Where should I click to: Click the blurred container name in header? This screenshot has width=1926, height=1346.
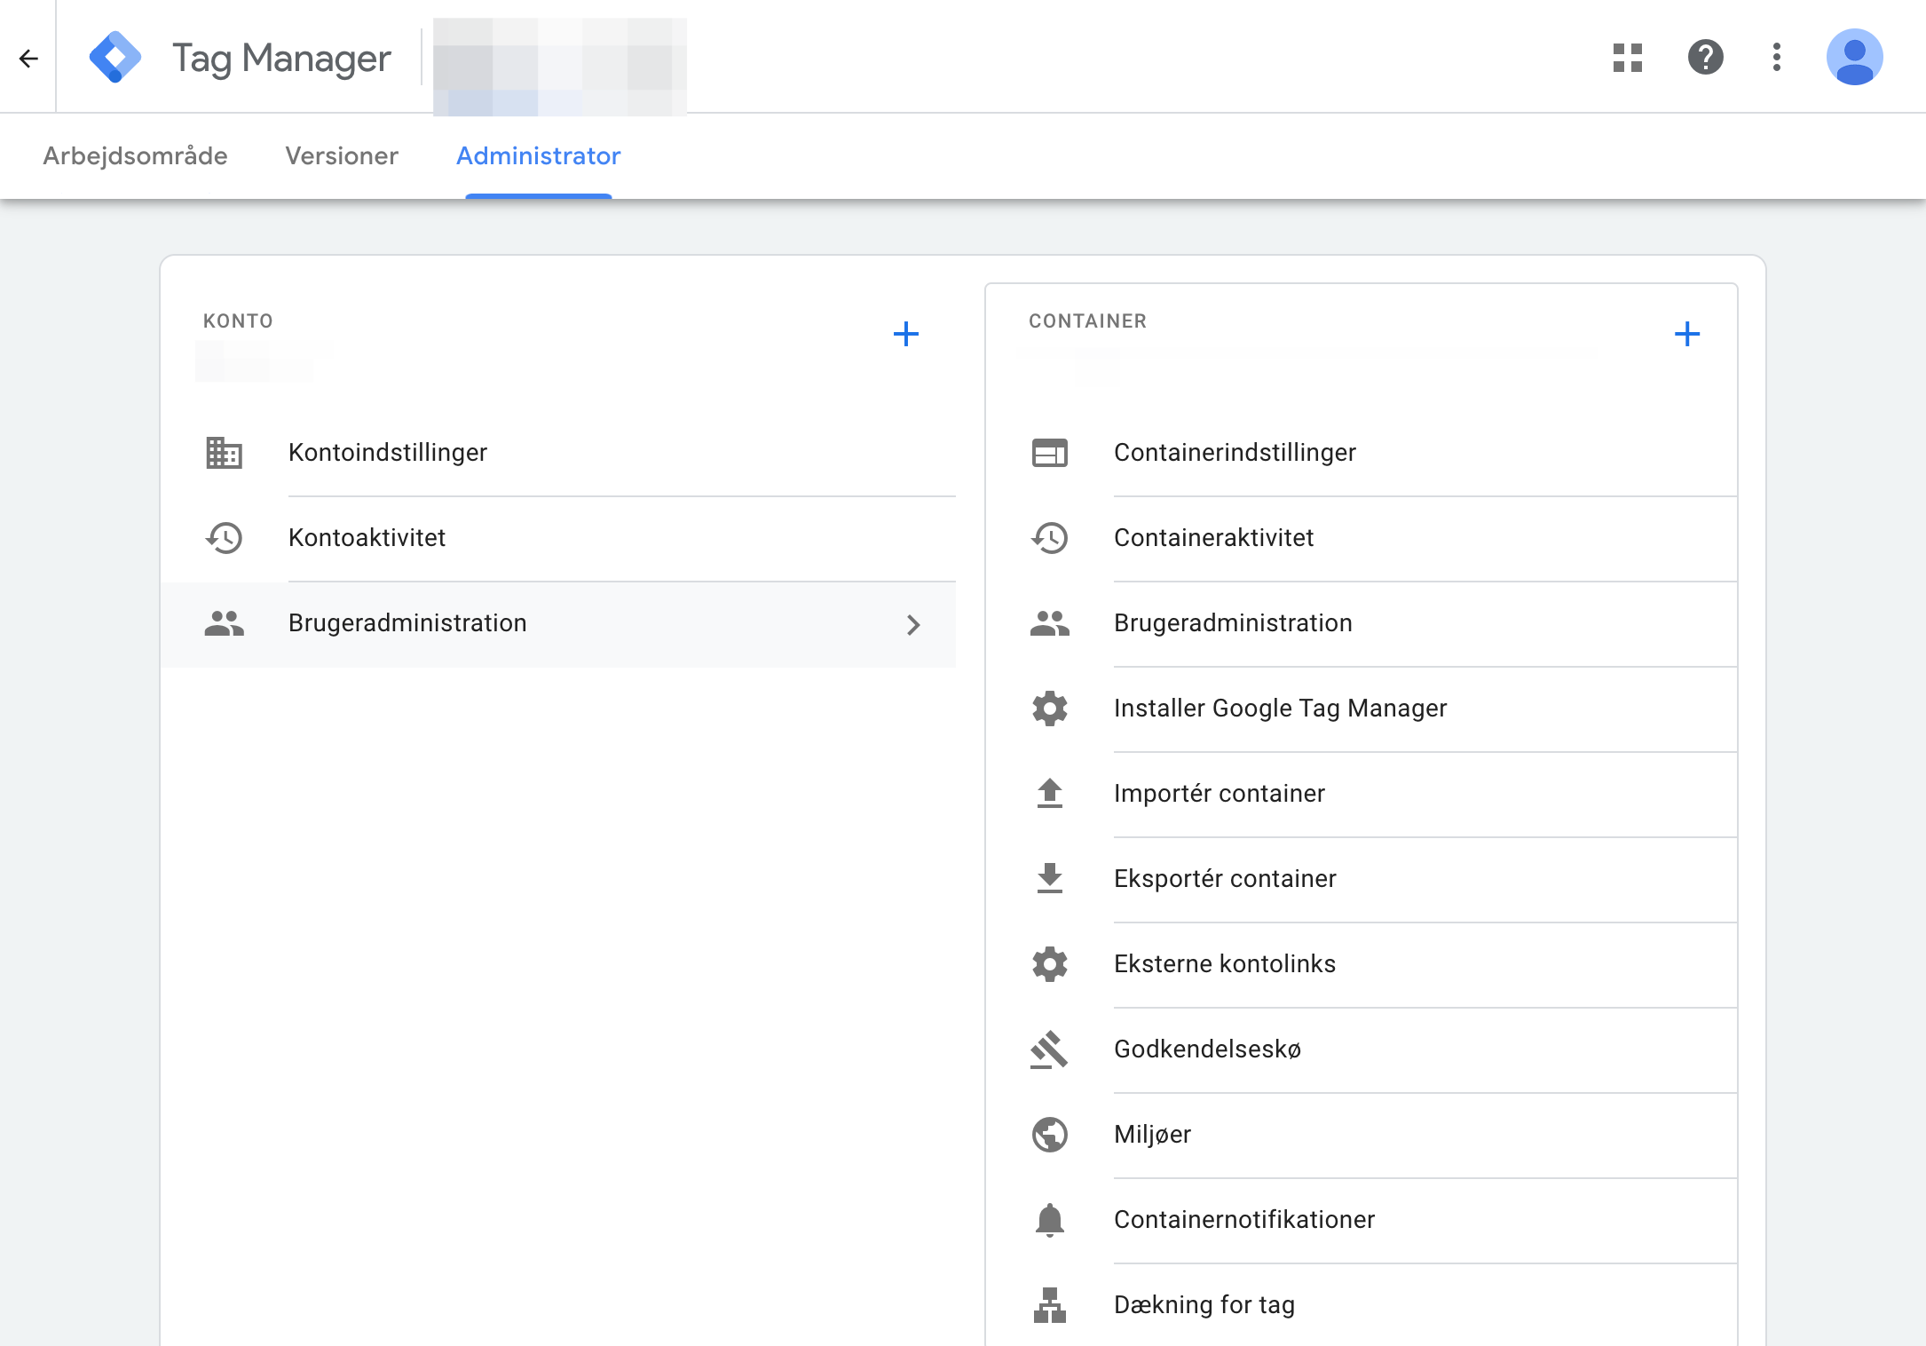click(560, 67)
